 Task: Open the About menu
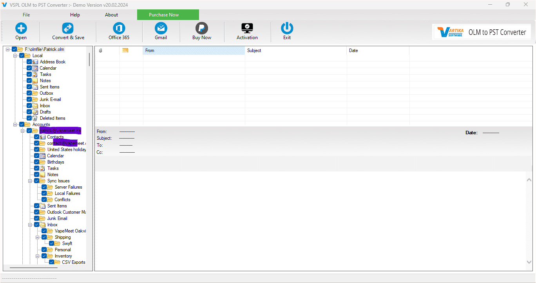(x=111, y=15)
